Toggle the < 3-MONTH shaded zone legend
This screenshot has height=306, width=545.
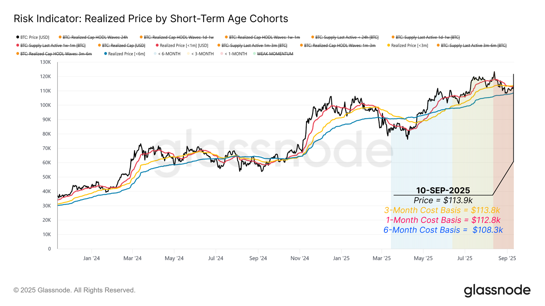click(x=200, y=54)
